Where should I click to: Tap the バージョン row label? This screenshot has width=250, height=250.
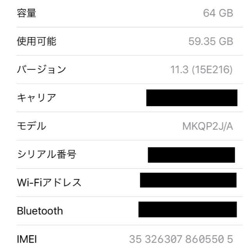(x=41, y=70)
